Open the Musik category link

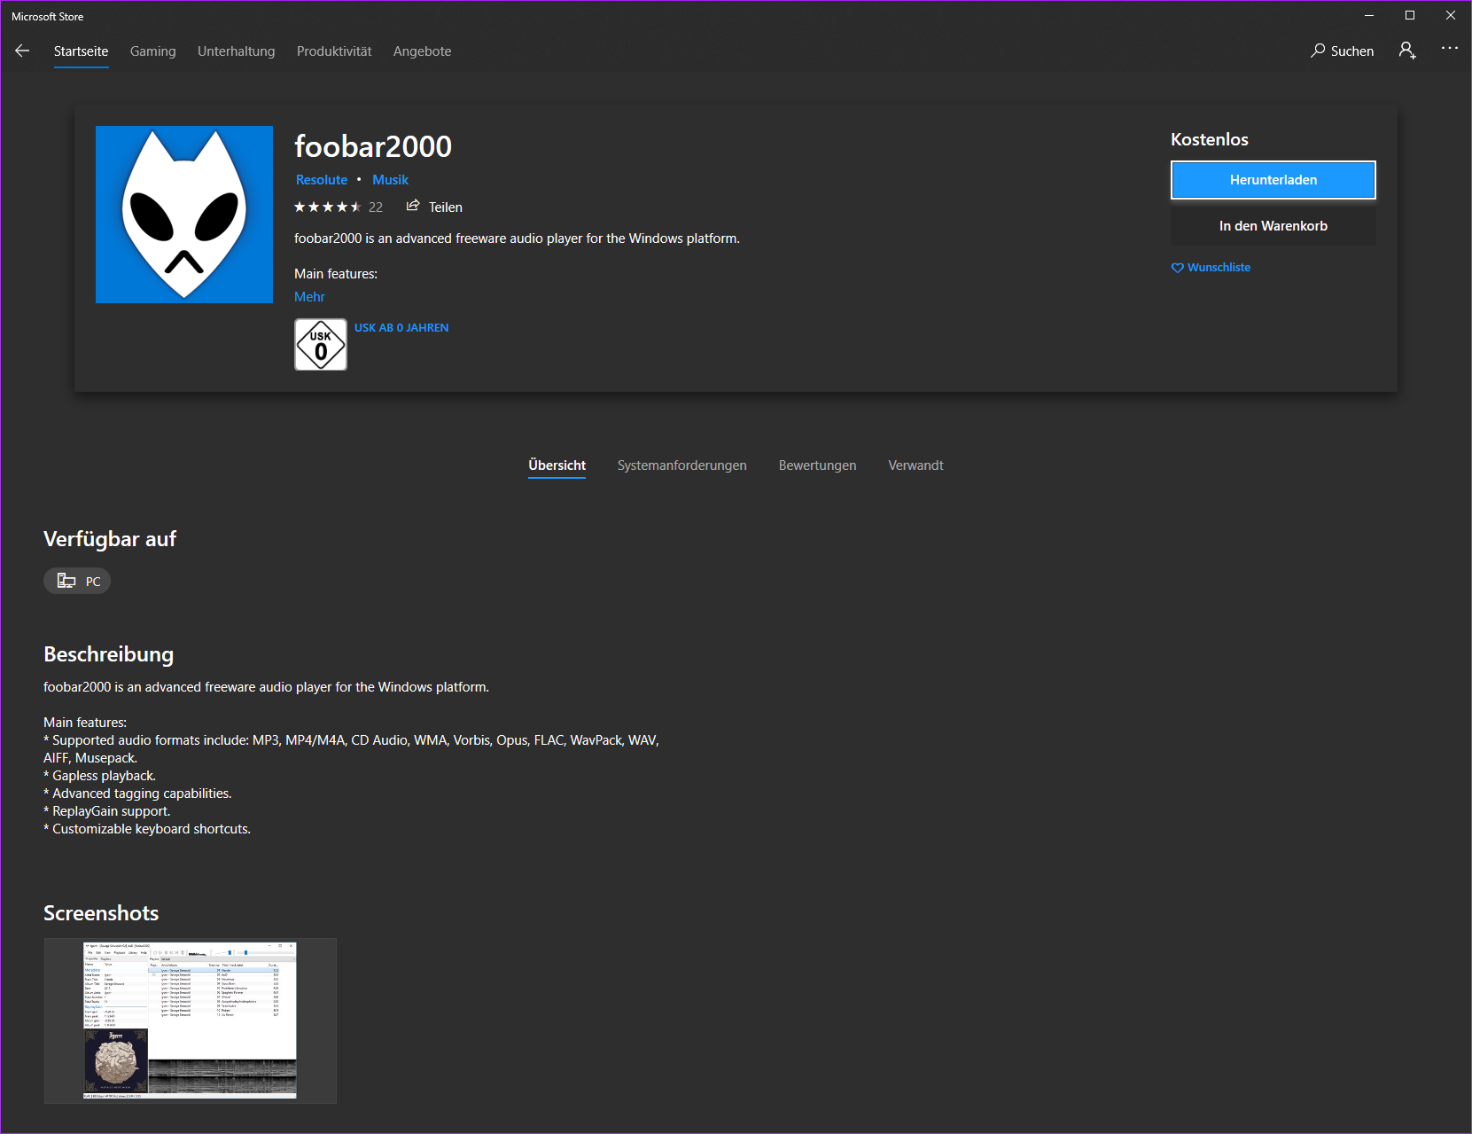[390, 180]
